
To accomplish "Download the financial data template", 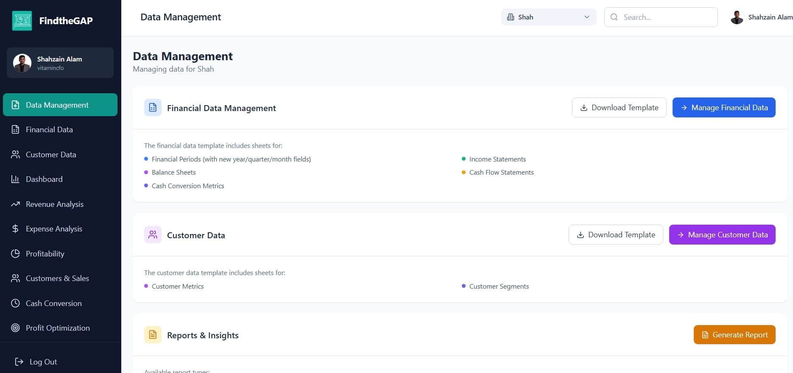I will tap(619, 108).
